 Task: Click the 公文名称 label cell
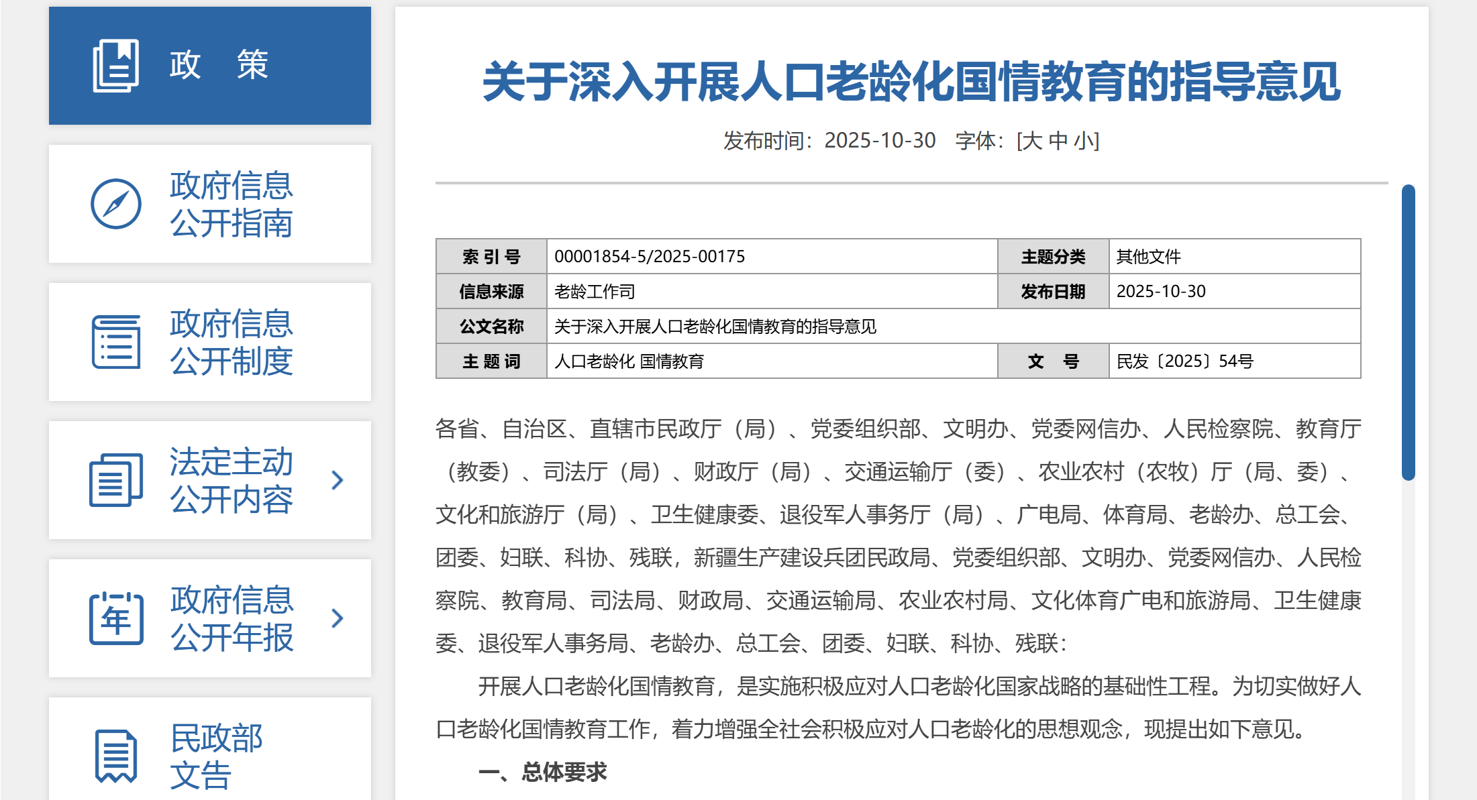[x=492, y=326]
